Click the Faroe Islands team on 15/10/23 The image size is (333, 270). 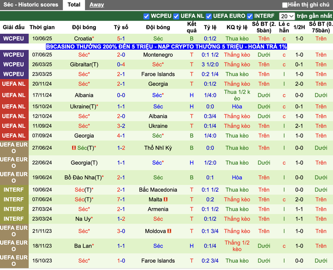pyautogui.click(x=158, y=261)
